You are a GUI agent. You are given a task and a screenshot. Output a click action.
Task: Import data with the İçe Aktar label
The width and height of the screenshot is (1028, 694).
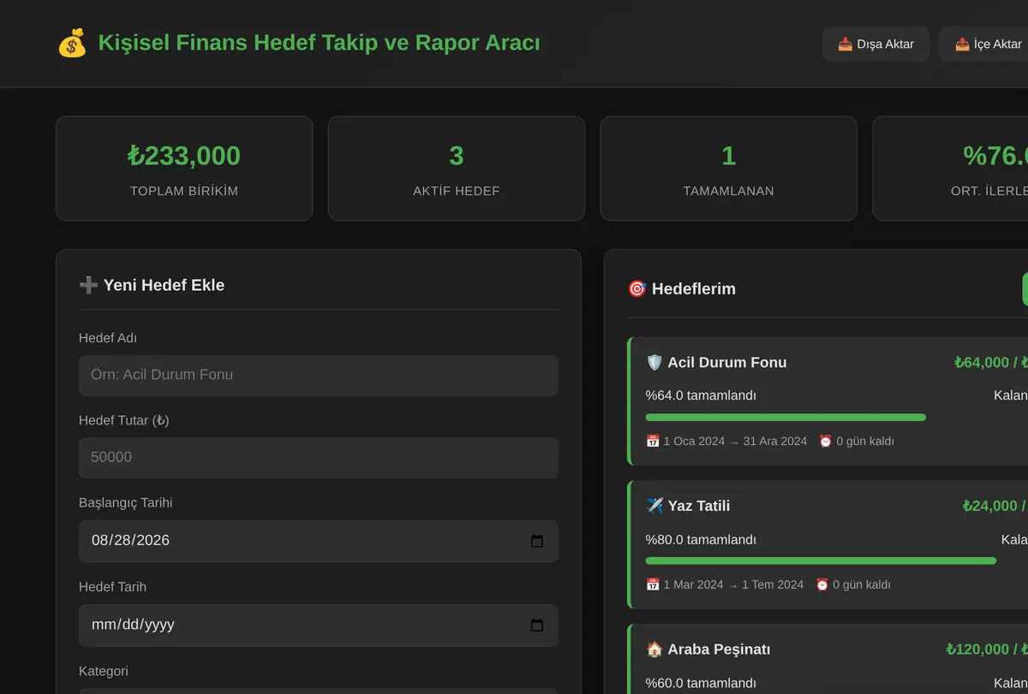[998, 44]
